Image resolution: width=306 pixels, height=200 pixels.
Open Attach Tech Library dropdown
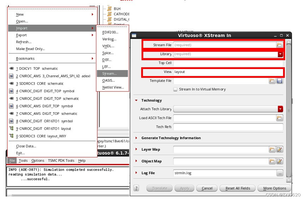click(x=280, y=109)
